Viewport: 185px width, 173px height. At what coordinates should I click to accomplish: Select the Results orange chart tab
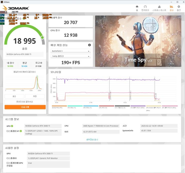(172, 7)
